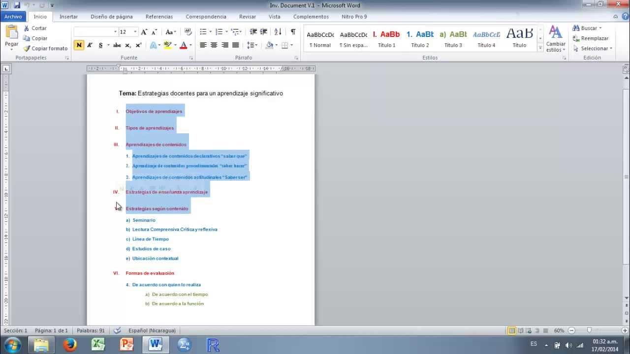
Task: Switch to the Insertar ribbon tab
Action: click(68, 16)
